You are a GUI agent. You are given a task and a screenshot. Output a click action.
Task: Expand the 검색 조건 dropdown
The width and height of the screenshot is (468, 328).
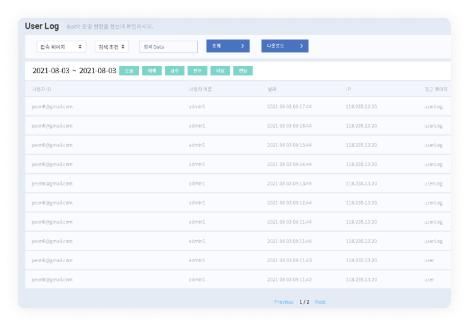pyautogui.click(x=111, y=47)
